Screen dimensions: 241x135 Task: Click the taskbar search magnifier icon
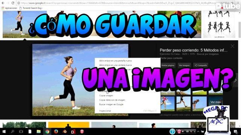[12, 132]
